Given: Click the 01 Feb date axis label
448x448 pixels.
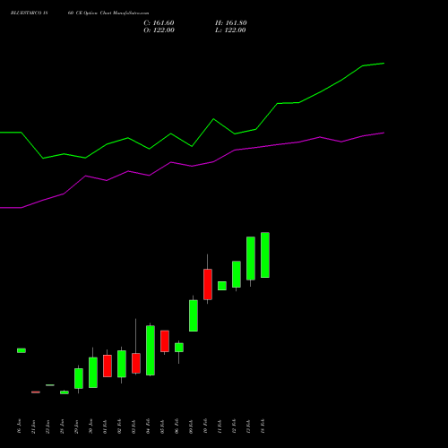Looking at the screenshot, I should click(106, 426).
